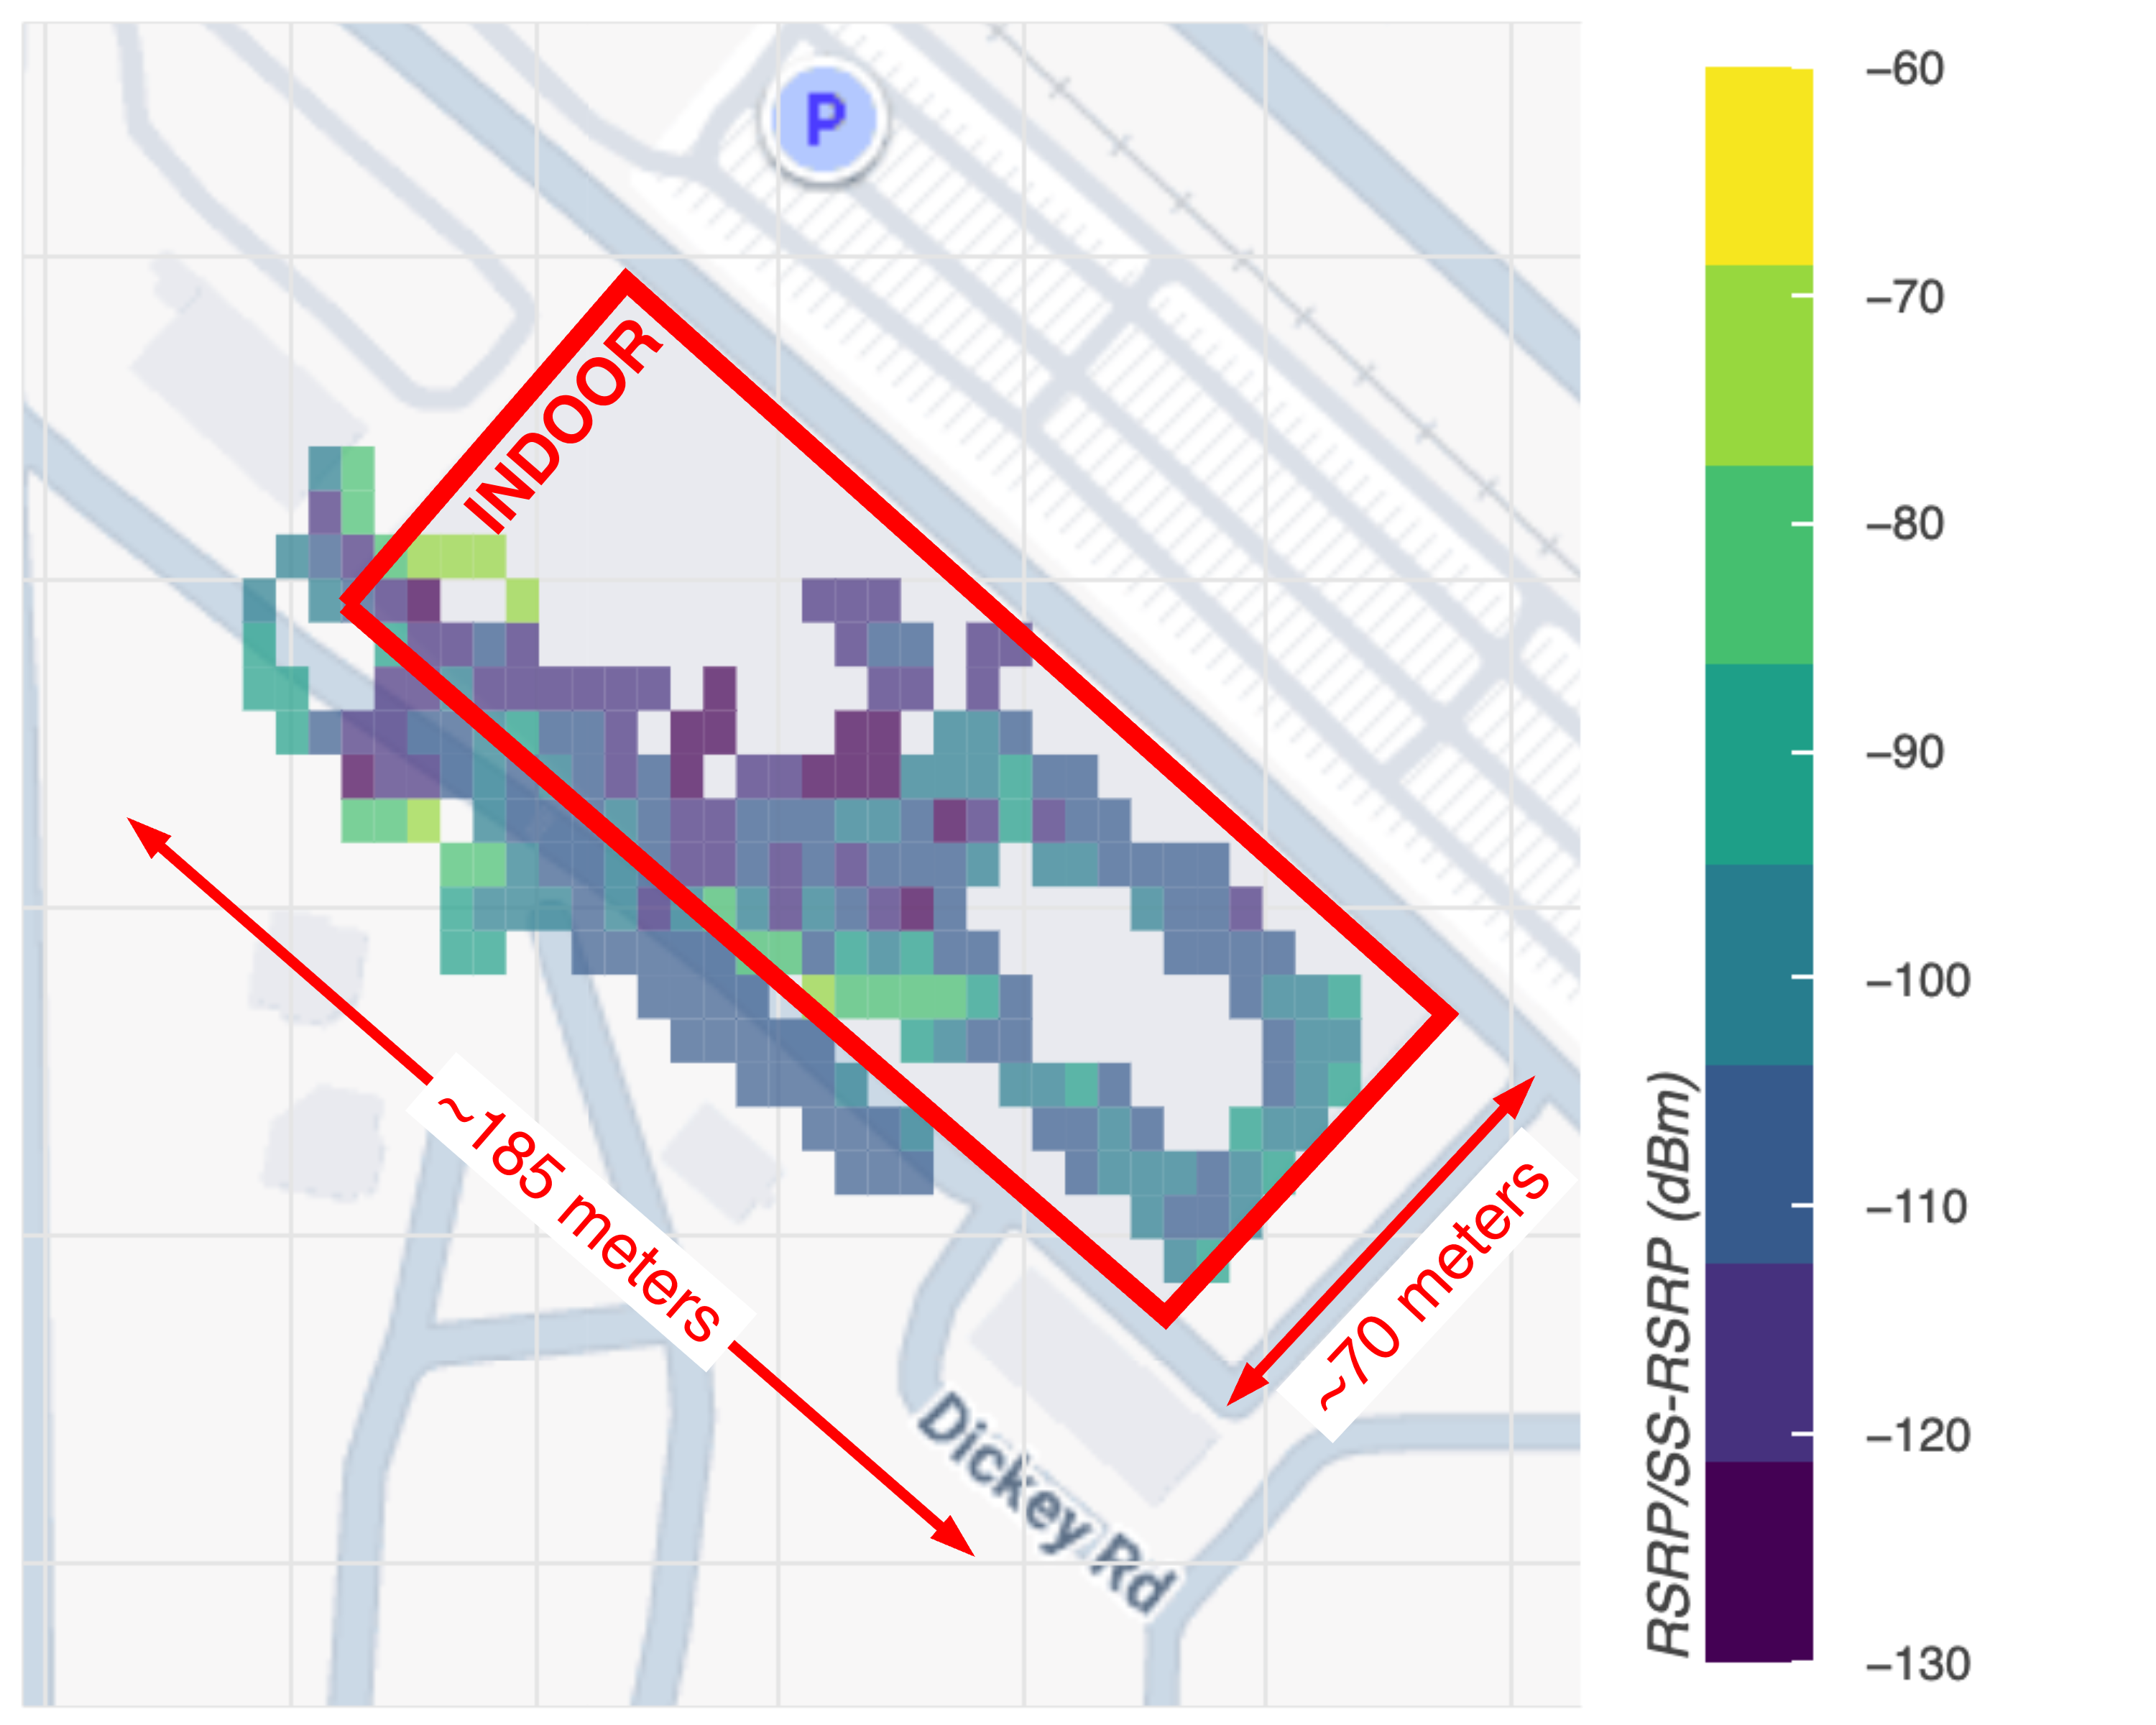The image size is (2156, 1725).
Task: Click the dark teal colorbar segment near −100
Action: click(1758, 964)
